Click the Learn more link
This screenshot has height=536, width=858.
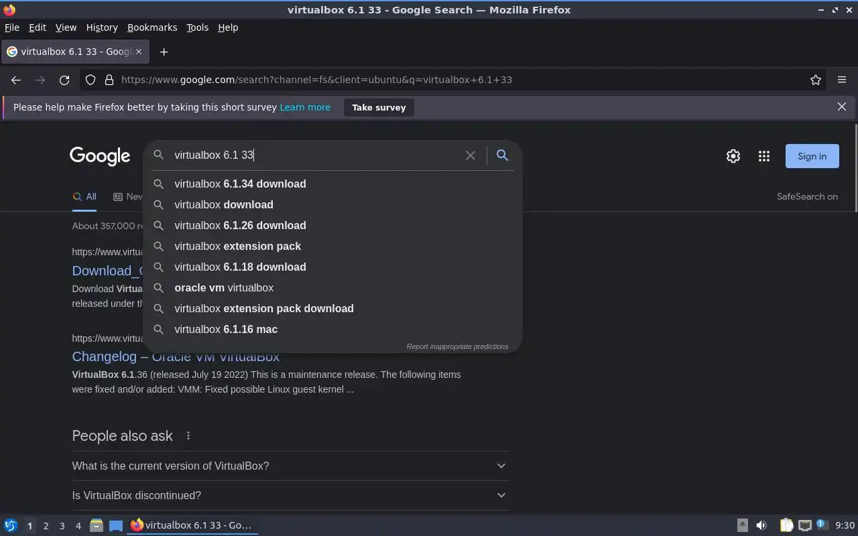click(x=305, y=107)
